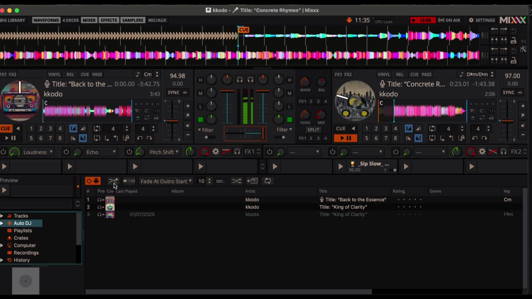This screenshot has width=532, height=299.
Task: Click play/pause on deck 2
Action: (x=345, y=138)
